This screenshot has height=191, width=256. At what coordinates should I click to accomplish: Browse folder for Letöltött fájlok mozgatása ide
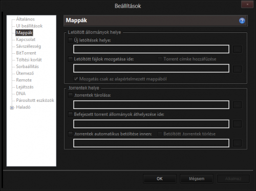click(x=237, y=69)
